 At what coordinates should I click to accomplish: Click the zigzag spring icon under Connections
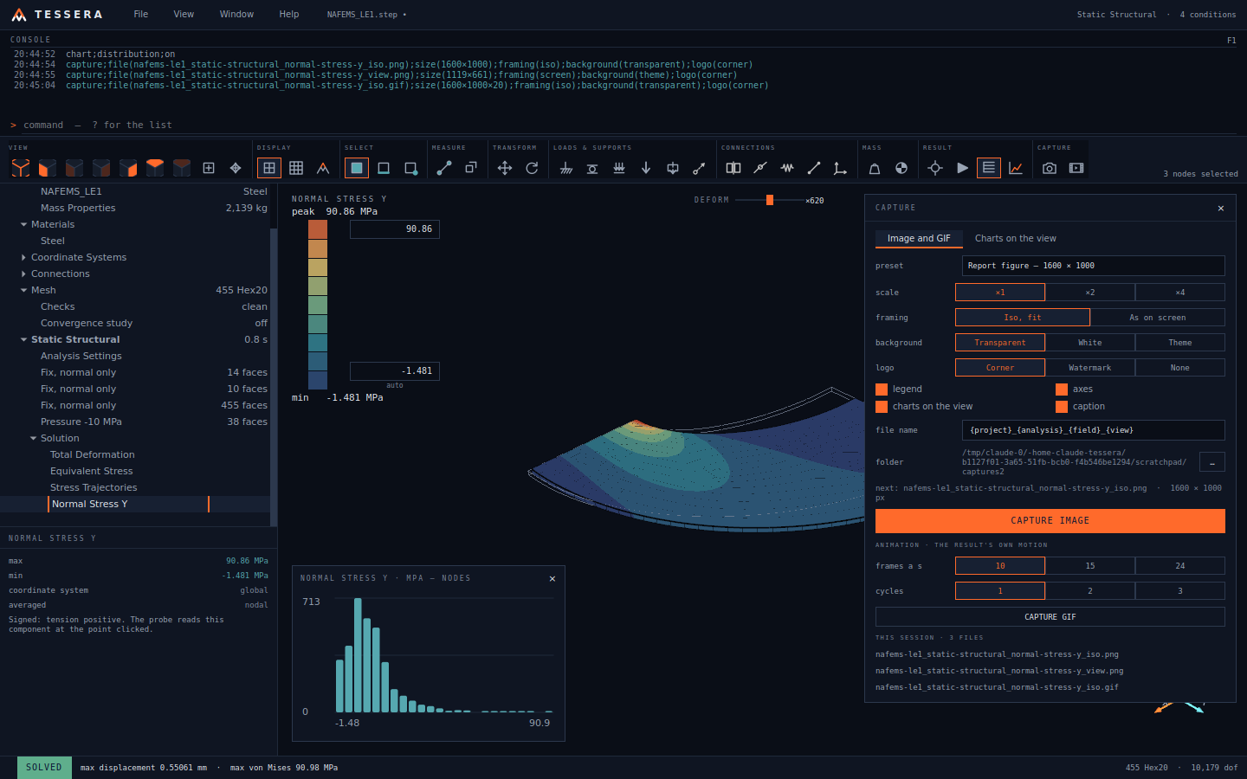tap(787, 168)
